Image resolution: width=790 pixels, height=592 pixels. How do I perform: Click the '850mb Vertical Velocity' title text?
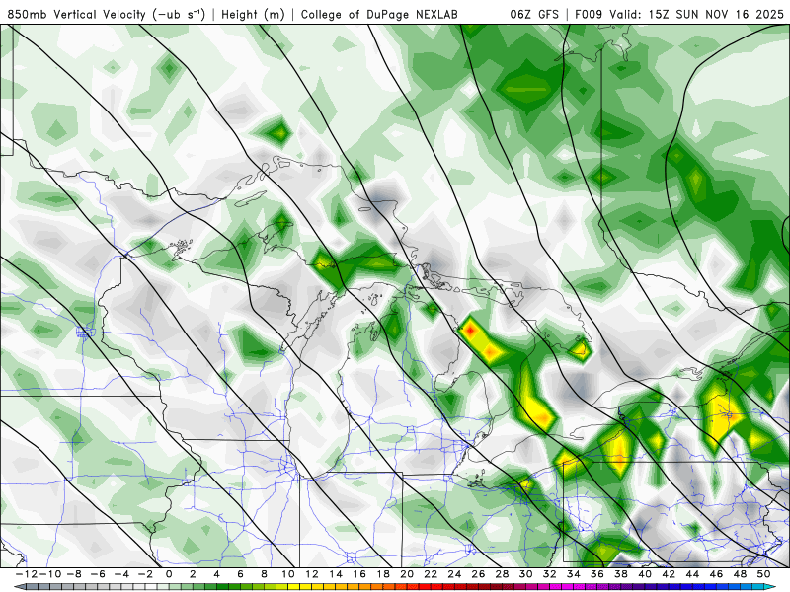pos(77,14)
